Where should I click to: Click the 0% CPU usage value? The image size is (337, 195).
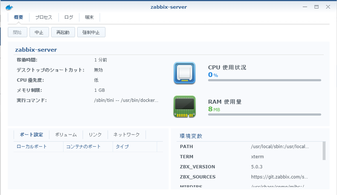coord(213,75)
